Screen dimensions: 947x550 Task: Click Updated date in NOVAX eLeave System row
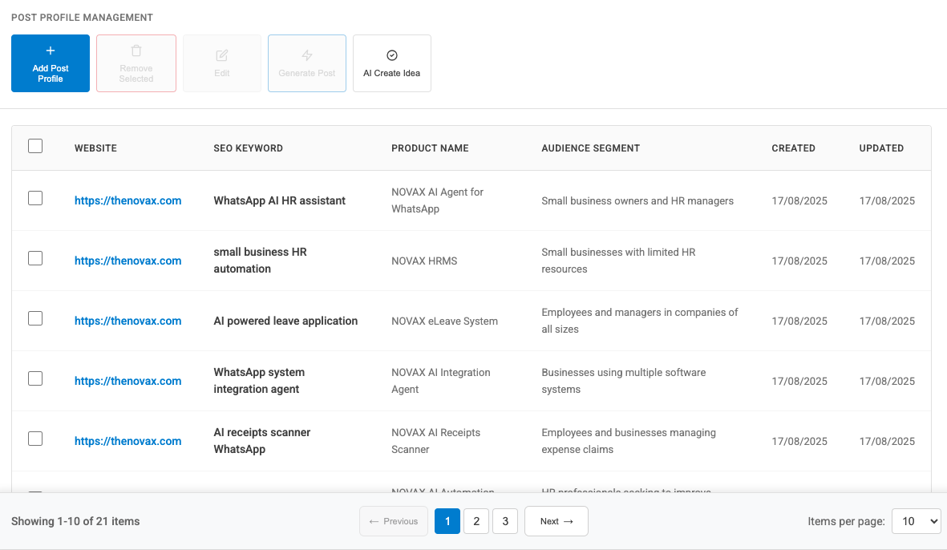pyautogui.click(x=887, y=321)
